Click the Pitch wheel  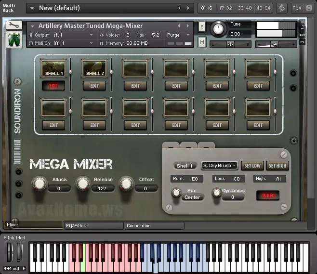[x=10, y=252]
